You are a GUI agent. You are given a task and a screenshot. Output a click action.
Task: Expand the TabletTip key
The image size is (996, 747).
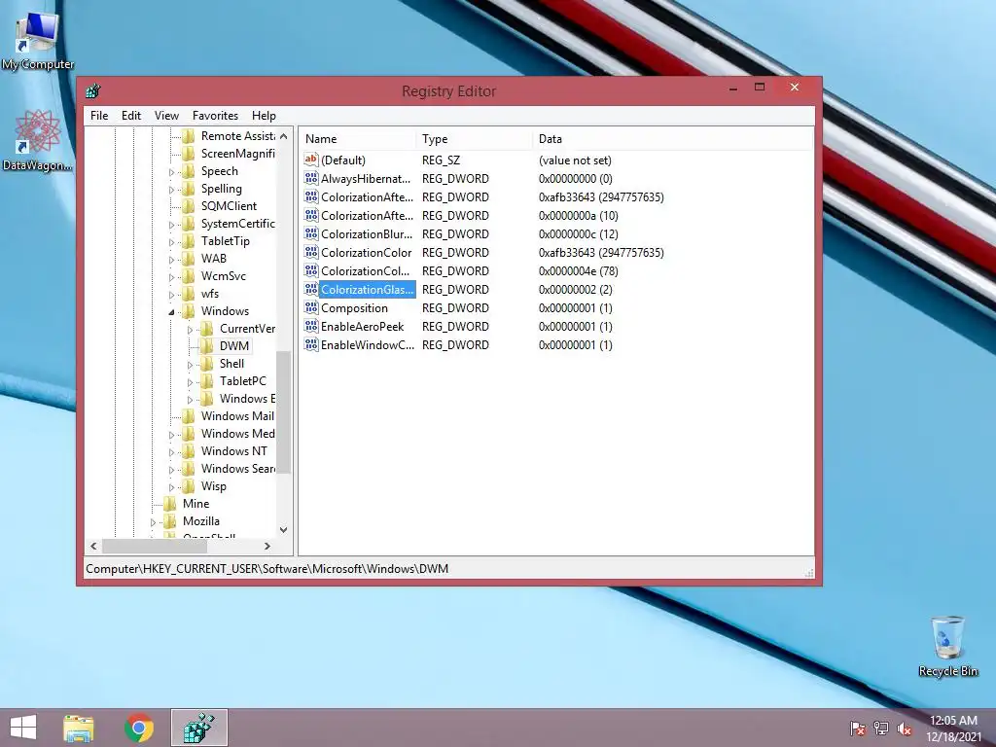coord(171,242)
